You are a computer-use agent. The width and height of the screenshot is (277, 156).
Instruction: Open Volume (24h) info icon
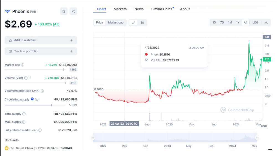pos(26,78)
